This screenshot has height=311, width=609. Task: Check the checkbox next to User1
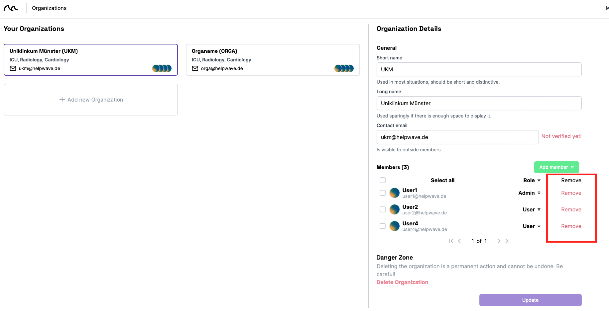[383, 193]
